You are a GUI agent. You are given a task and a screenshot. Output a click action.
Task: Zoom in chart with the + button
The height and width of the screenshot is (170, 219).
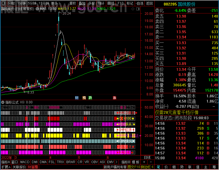(144, 162)
